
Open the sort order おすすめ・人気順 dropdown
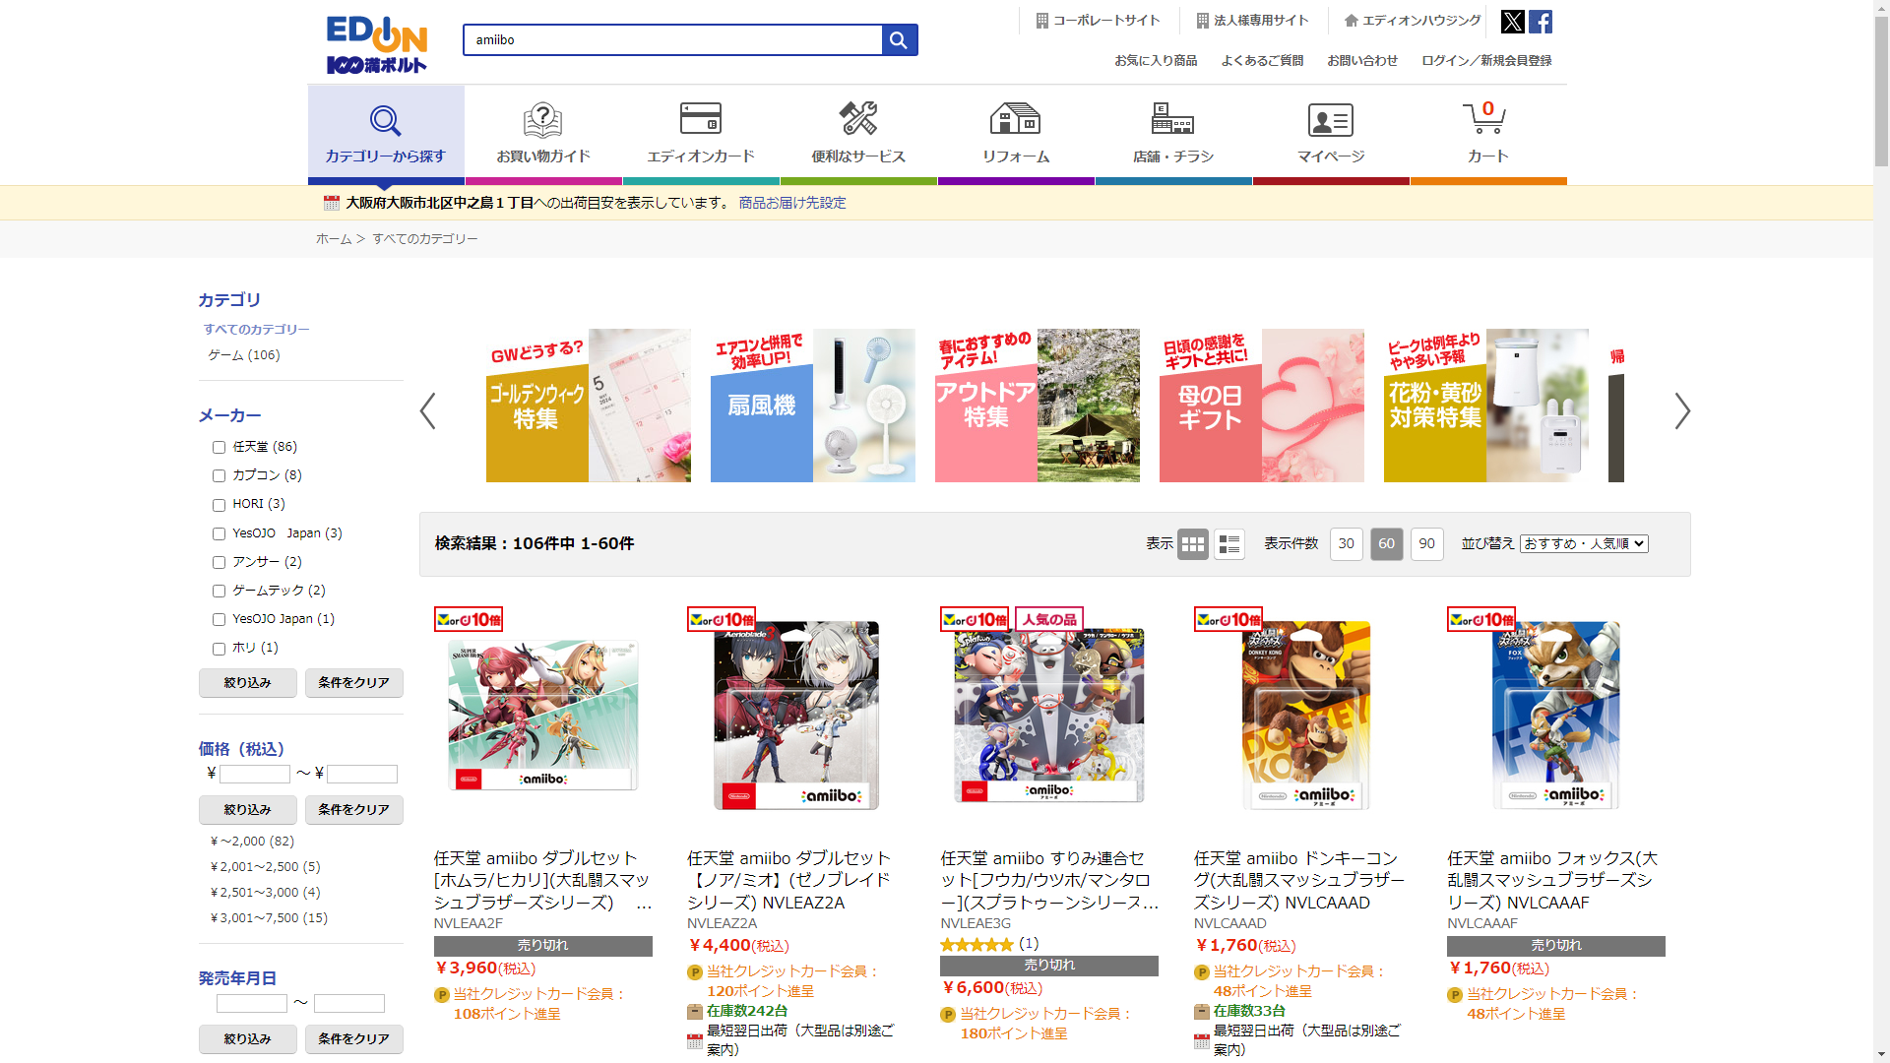click(x=1583, y=544)
